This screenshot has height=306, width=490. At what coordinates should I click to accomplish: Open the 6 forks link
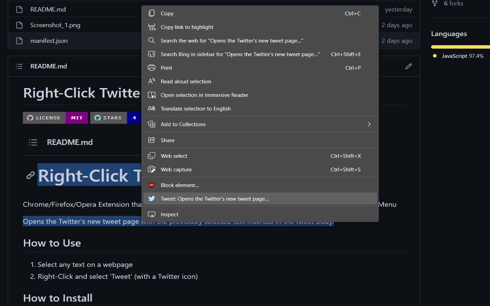coord(453,3)
